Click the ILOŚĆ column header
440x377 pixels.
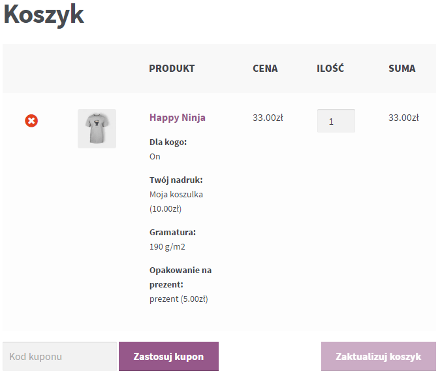pyautogui.click(x=330, y=68)
